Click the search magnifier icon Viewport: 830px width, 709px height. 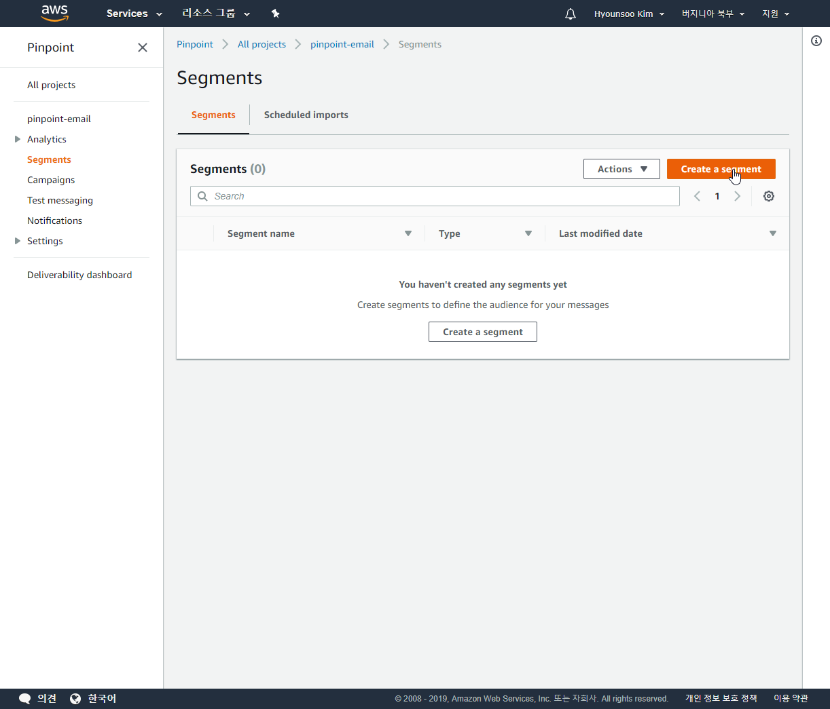point(202,196)
